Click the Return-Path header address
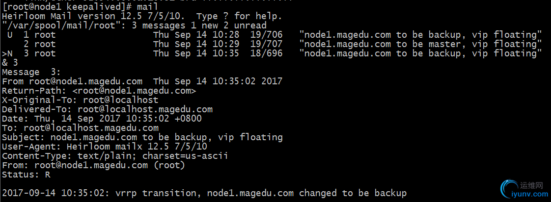The height and width of the screenshot is (202, 551). [134, 91]
